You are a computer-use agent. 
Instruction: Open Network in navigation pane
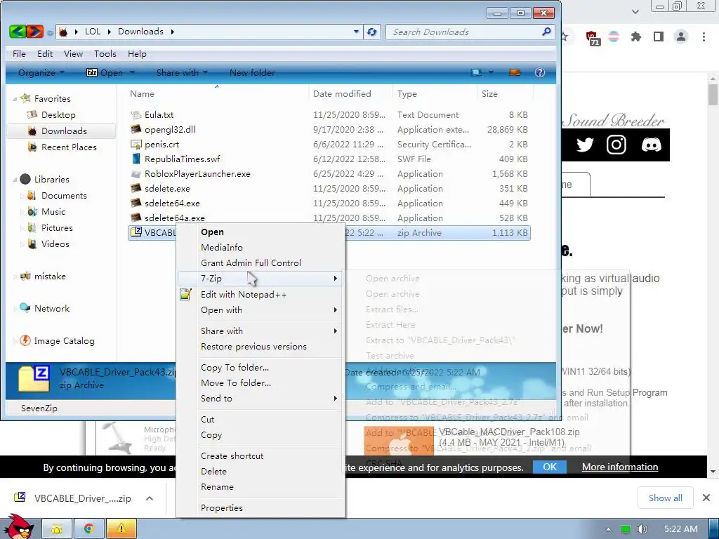(x=52, y=309)
